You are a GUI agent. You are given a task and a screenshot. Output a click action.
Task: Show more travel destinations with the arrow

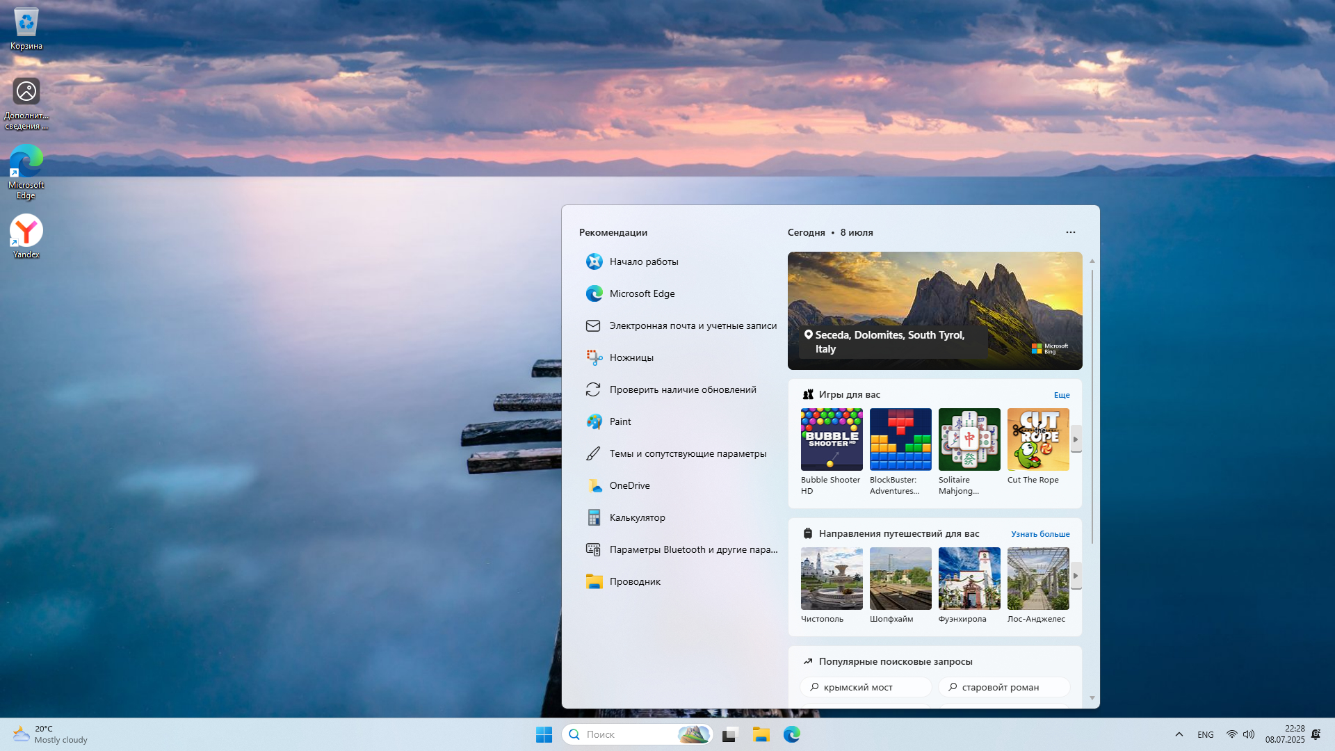pyautogui.click(x=1076, y=576)
